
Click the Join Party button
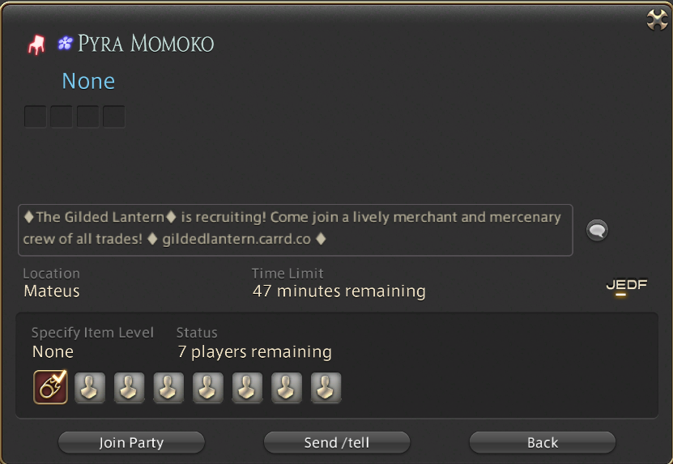coord(131,442)
